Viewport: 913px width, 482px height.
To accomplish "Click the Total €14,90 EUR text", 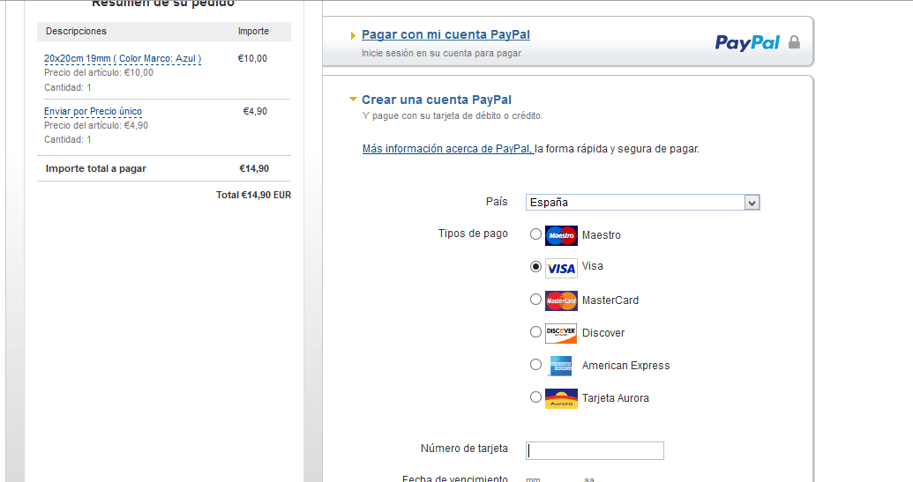I will [253, 195].
